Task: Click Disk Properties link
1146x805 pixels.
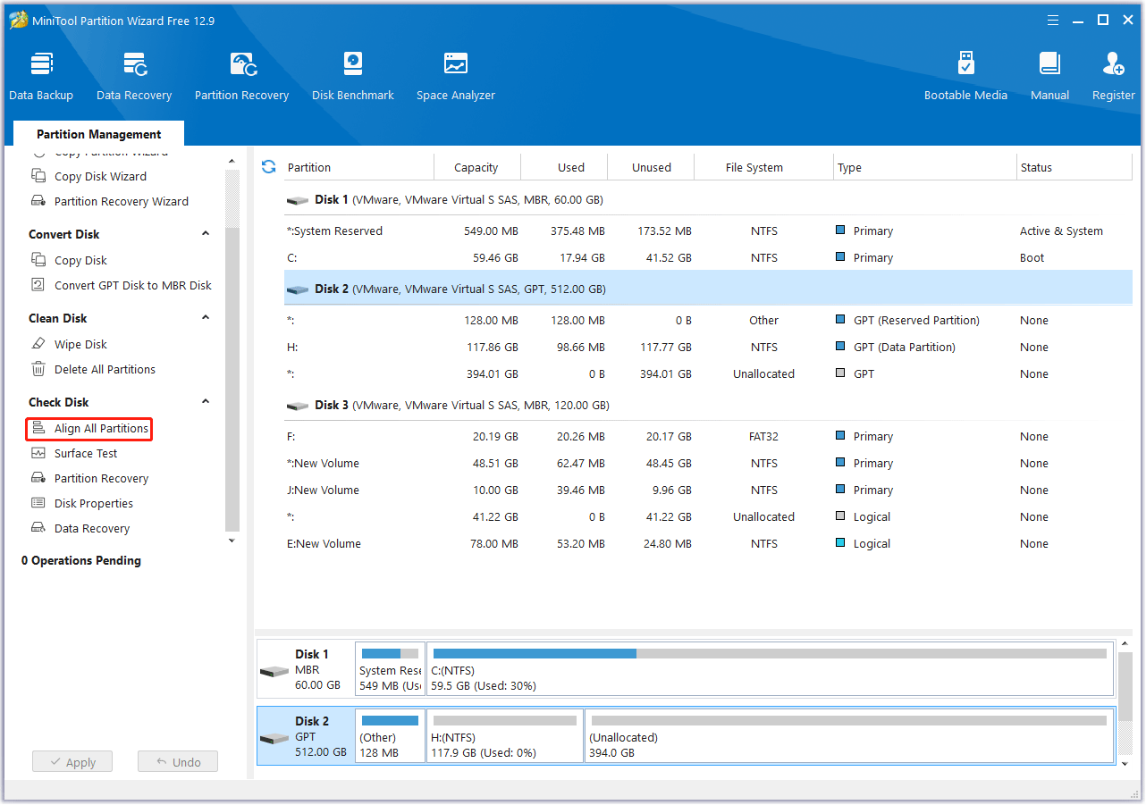Action: click(94, 503)
